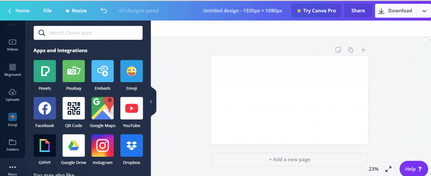Open the Emoji app tile
The image size is (431, 176).
[x=131, y=71]
